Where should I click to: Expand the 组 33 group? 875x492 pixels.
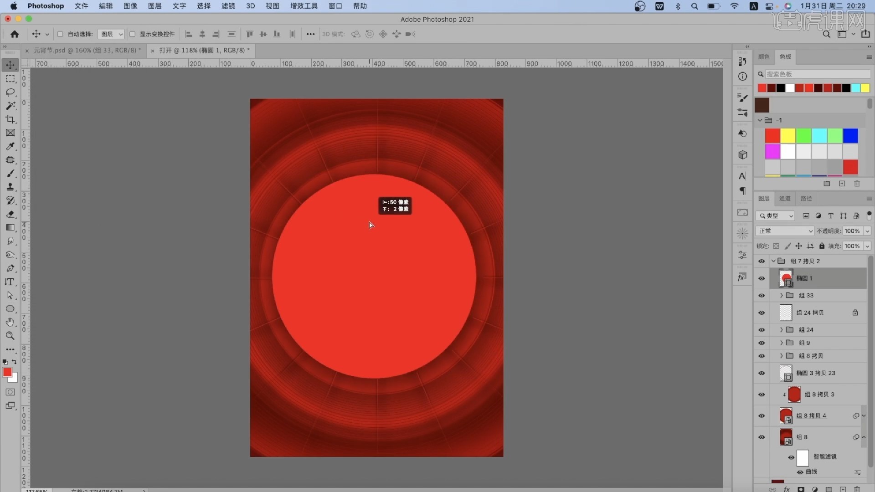tap(781, 296)
